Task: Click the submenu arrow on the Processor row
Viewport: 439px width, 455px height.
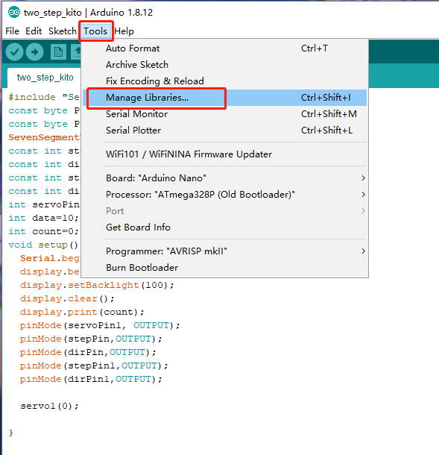Action: pos(363,195)
